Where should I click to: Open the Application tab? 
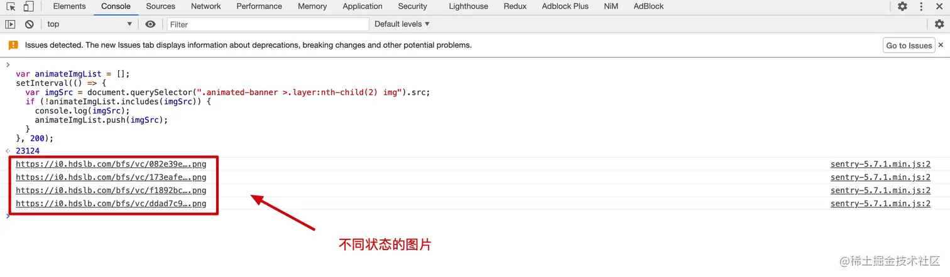point(363,6)
